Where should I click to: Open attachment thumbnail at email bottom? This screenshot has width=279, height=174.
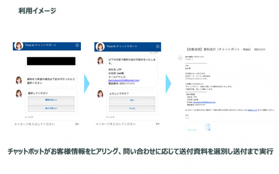click(x=198, y=127)
